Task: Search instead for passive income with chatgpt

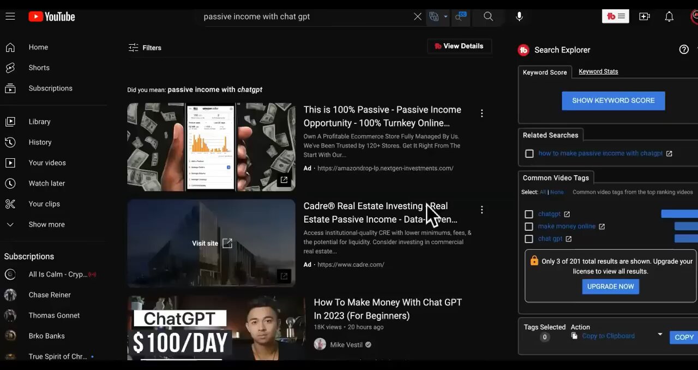Action: click(215, 89)
